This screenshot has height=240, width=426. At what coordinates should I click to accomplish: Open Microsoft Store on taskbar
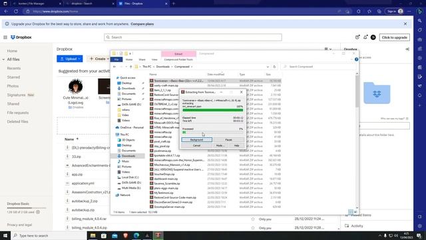(x=104, y=235)
